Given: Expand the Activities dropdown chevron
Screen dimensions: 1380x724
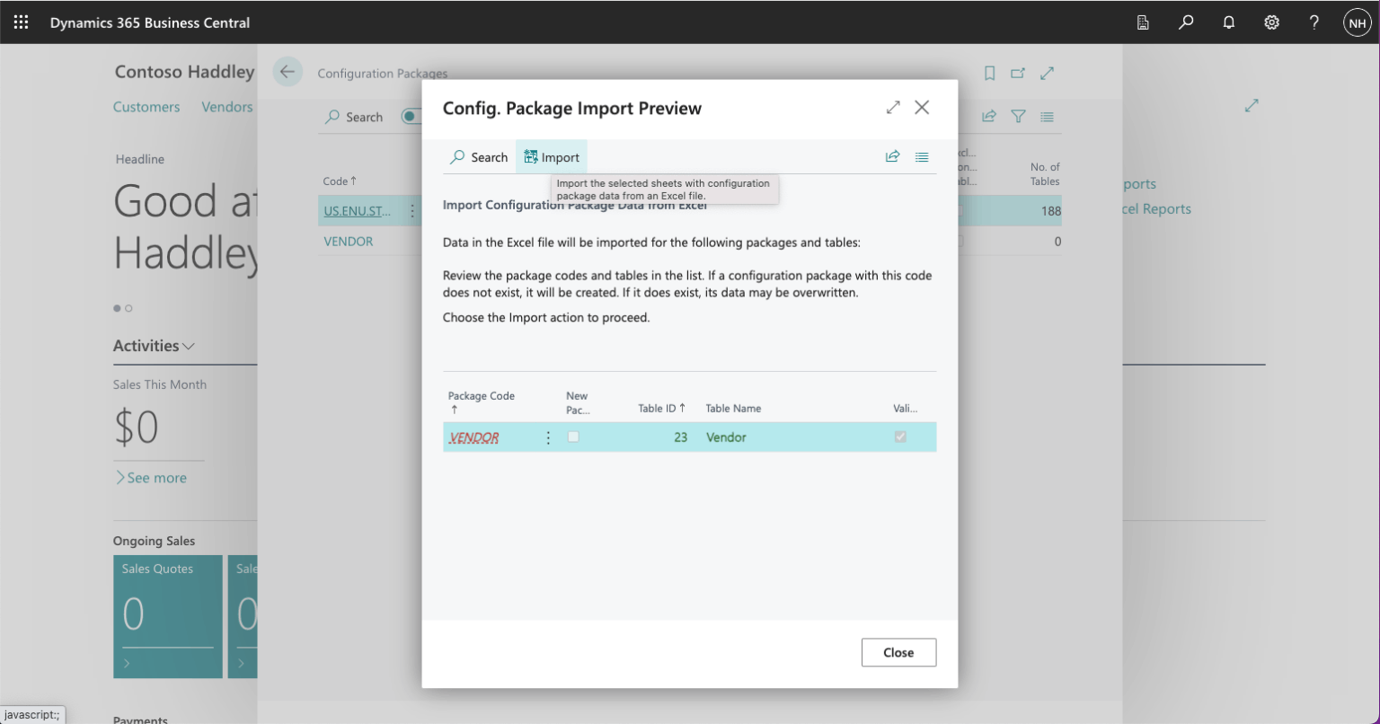Looking at the screenshot, I should pos(189,346).
